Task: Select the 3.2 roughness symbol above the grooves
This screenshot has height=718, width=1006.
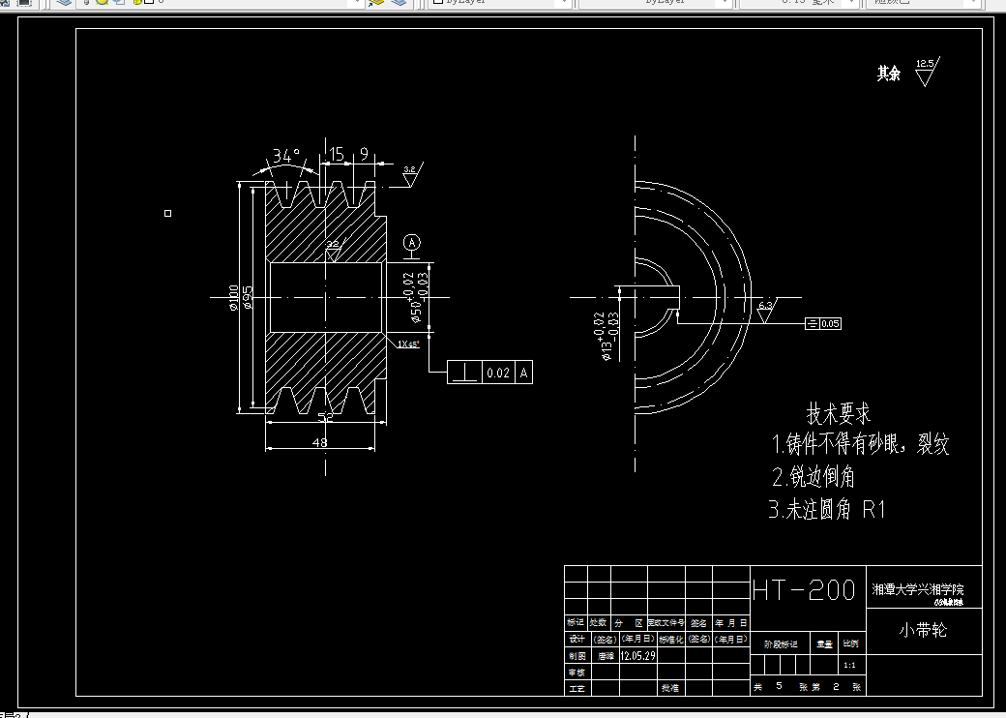Action: (411, 175)
